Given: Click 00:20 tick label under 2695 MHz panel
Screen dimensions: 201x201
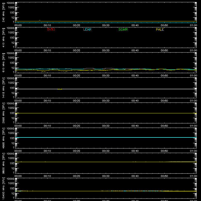Looking at the screenshot, I should coord(77,126).
